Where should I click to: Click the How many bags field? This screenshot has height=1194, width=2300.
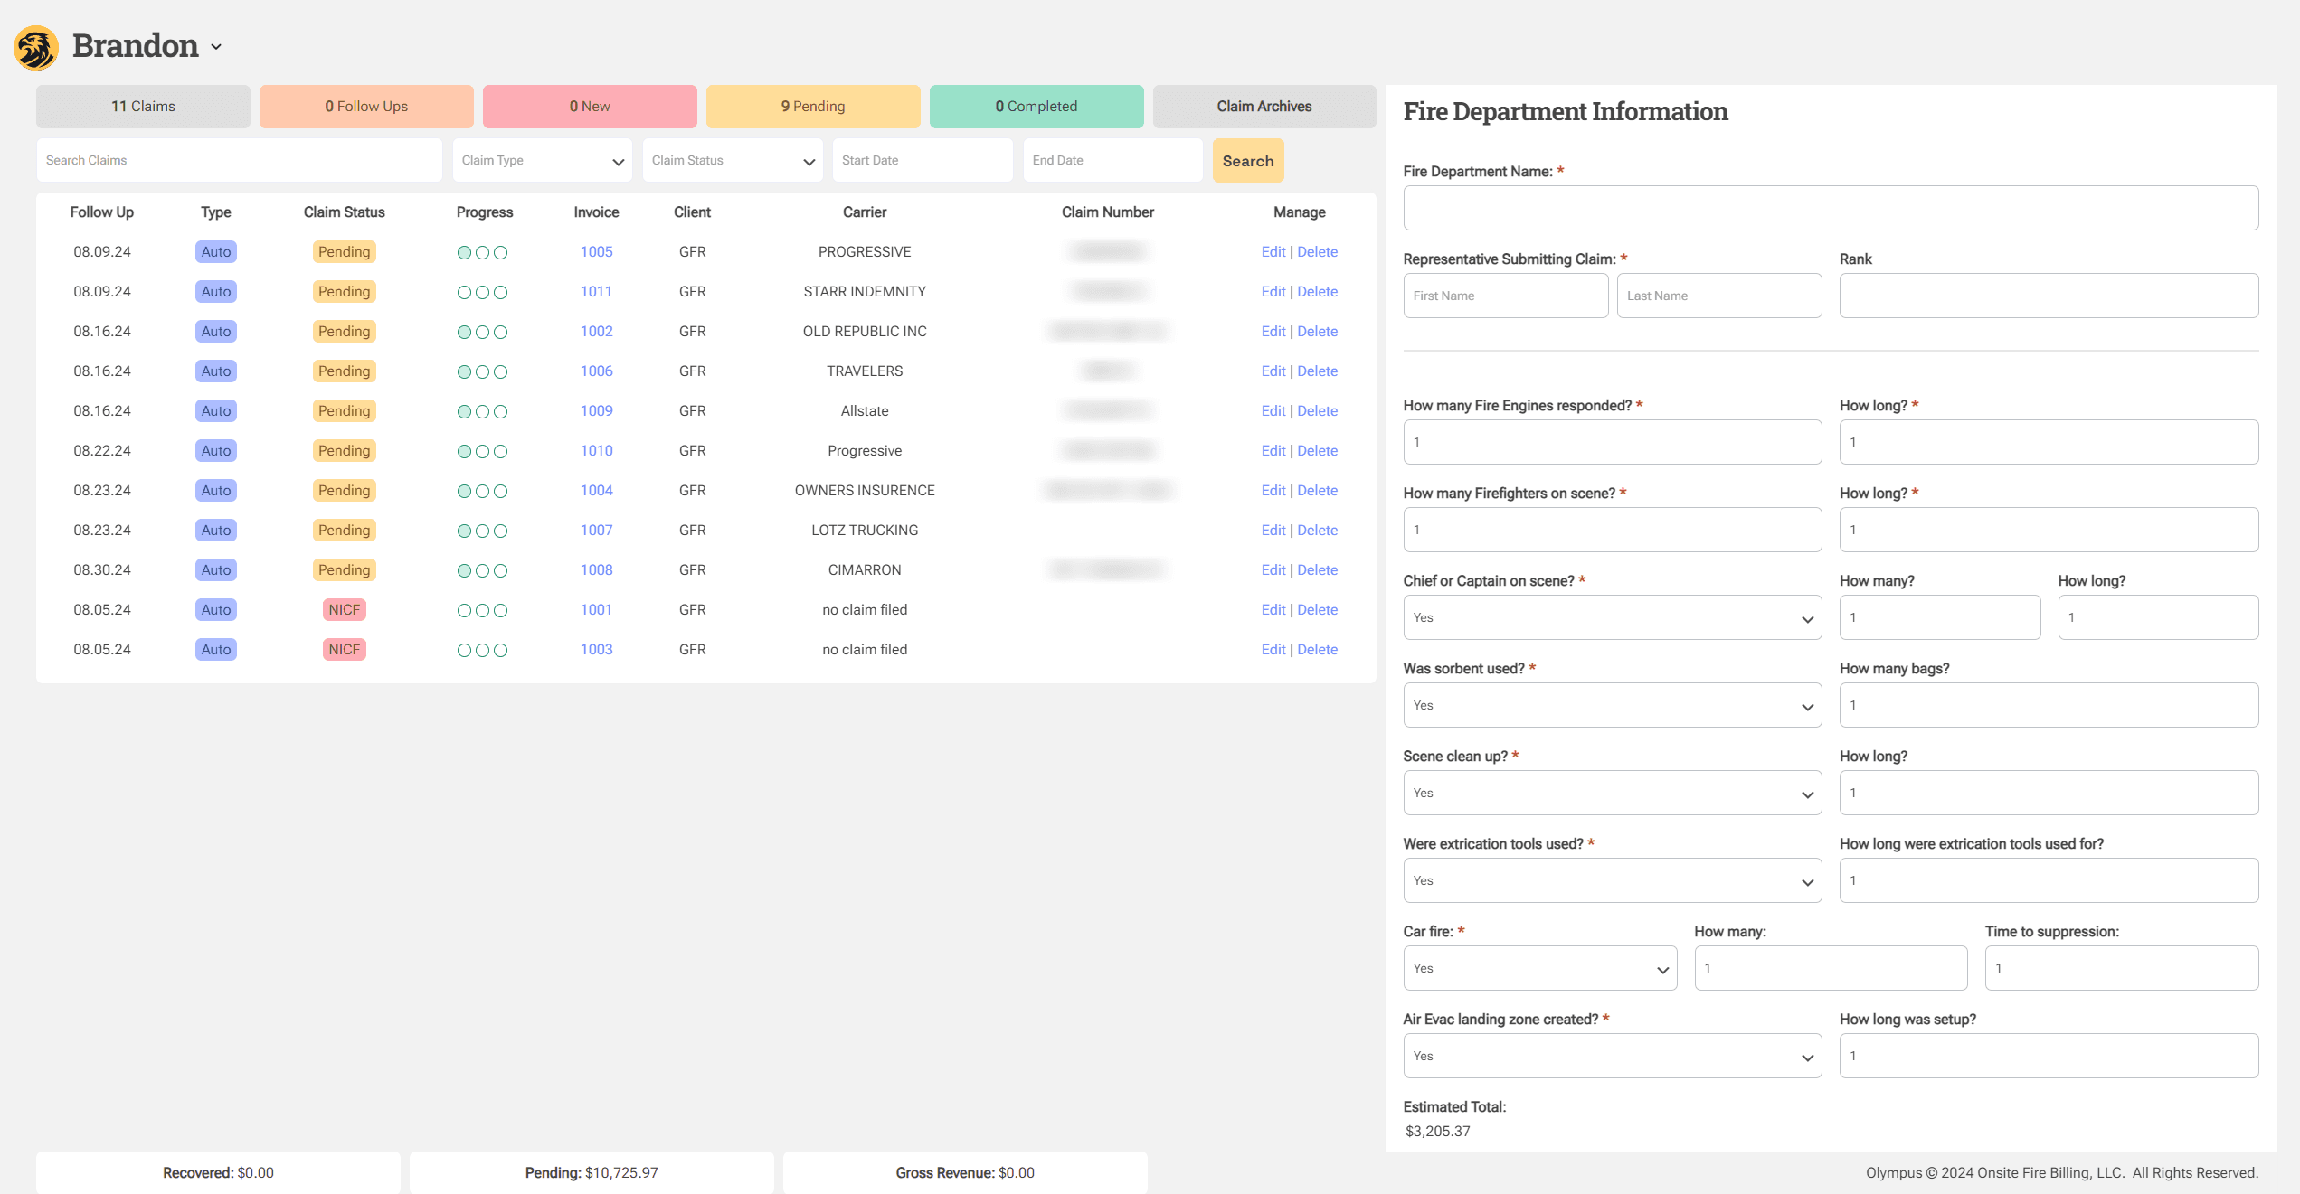pos(2049,705)
